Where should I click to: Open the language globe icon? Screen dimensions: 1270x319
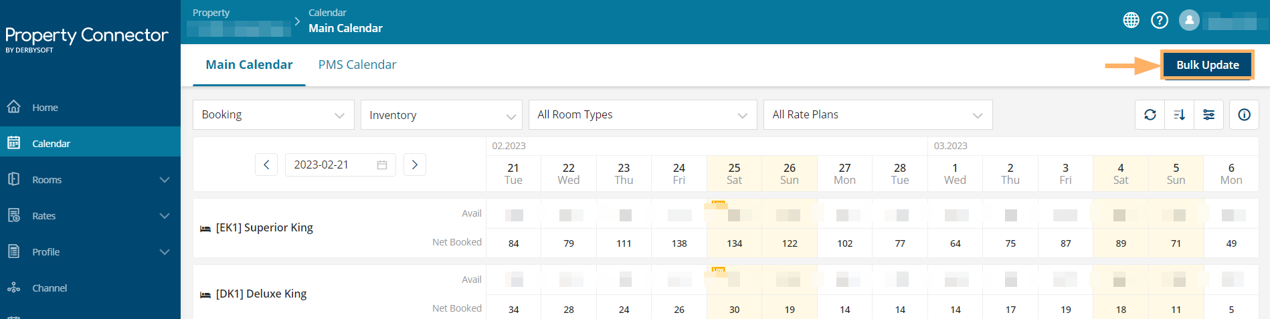pyautogui.click(x=1131, y=21)
